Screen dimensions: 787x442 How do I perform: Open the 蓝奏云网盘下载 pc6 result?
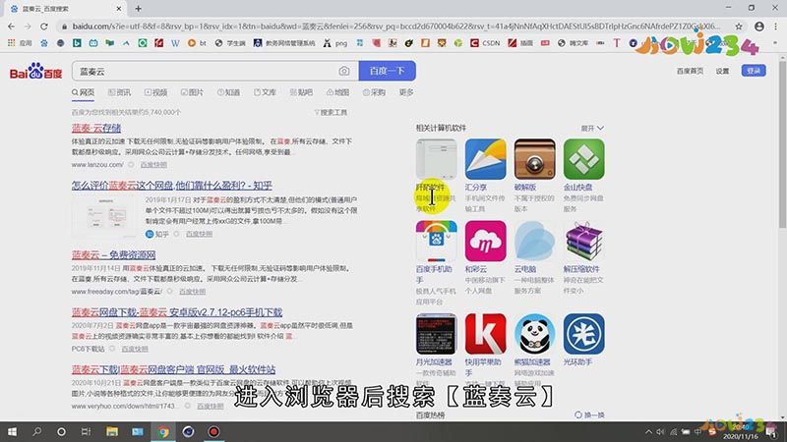click(177, 312)
